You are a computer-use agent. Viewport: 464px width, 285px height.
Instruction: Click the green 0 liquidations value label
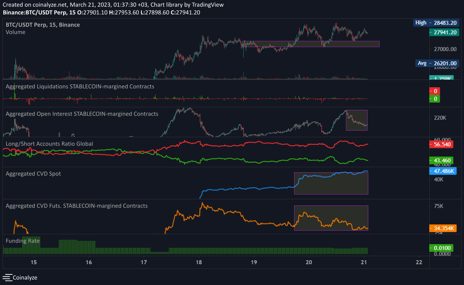click(x=434, y=99)
